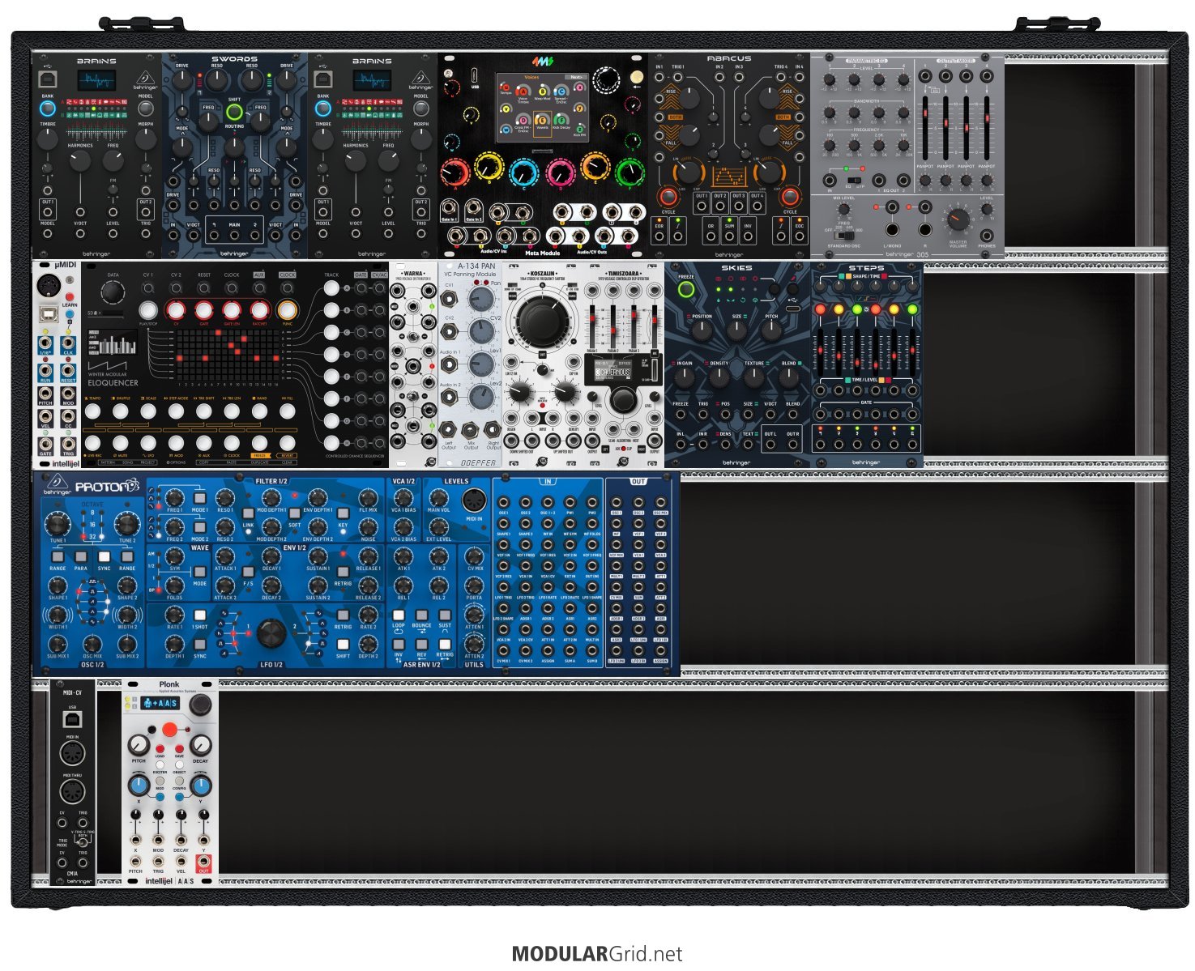Image resolution: width=1195 pixels, height=971 pixels.
Task: Click the red OUT jack on Plonk
Action: [203, 861]
